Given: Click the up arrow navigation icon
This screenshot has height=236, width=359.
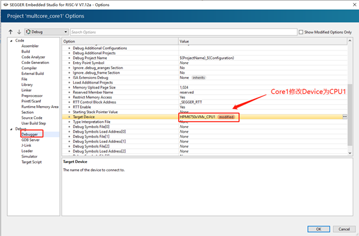Looking at the screenshot, I should pos(10,32).
